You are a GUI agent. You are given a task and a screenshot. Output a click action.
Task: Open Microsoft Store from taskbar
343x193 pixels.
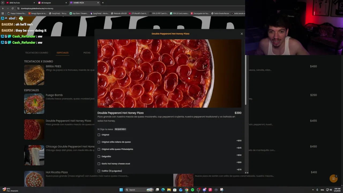tap(175, 190)
